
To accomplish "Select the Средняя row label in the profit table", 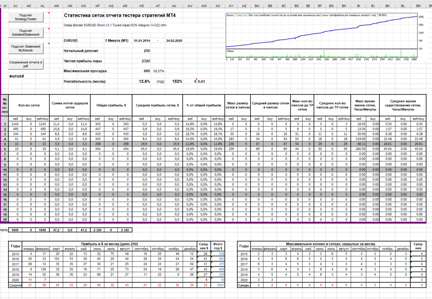I will (x=16, y=285).
